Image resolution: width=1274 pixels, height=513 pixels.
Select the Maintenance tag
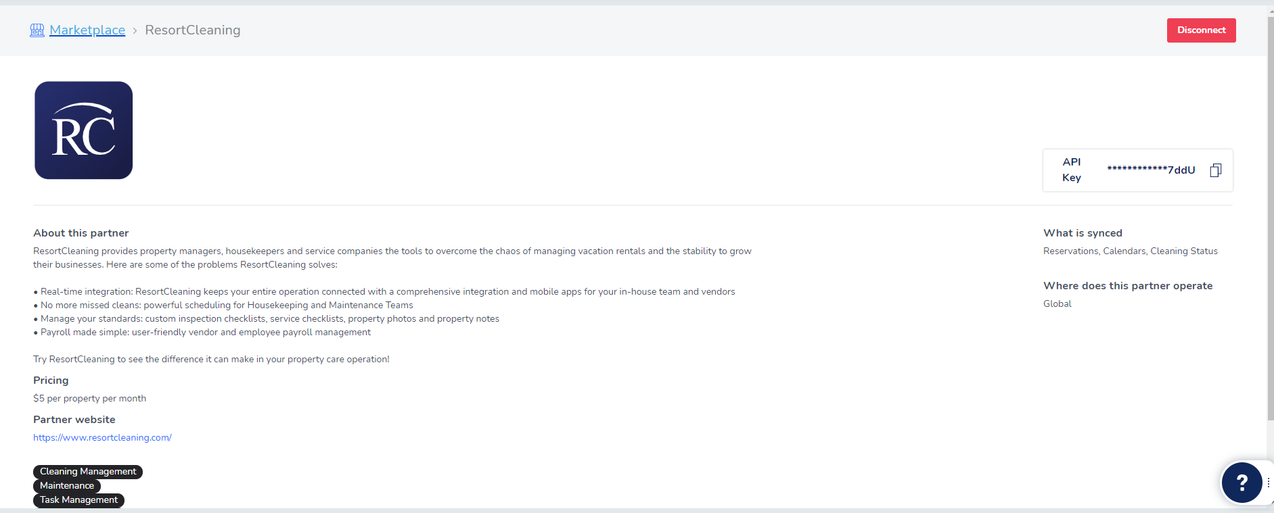67,486
